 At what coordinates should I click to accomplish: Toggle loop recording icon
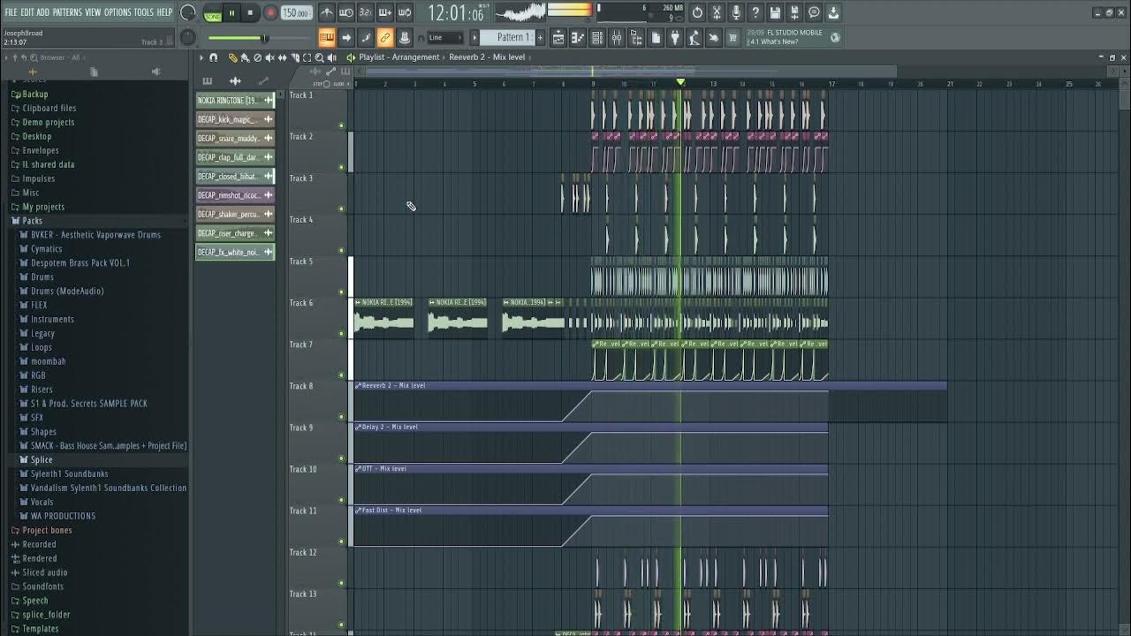pos(406,12)
